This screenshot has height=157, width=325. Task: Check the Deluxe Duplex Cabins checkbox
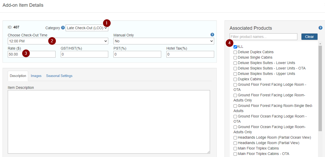(235, 52)
